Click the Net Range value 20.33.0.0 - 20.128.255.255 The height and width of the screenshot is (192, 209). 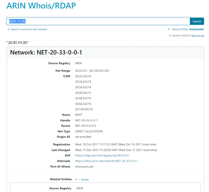pyautogui.click(x=92, y=71)
